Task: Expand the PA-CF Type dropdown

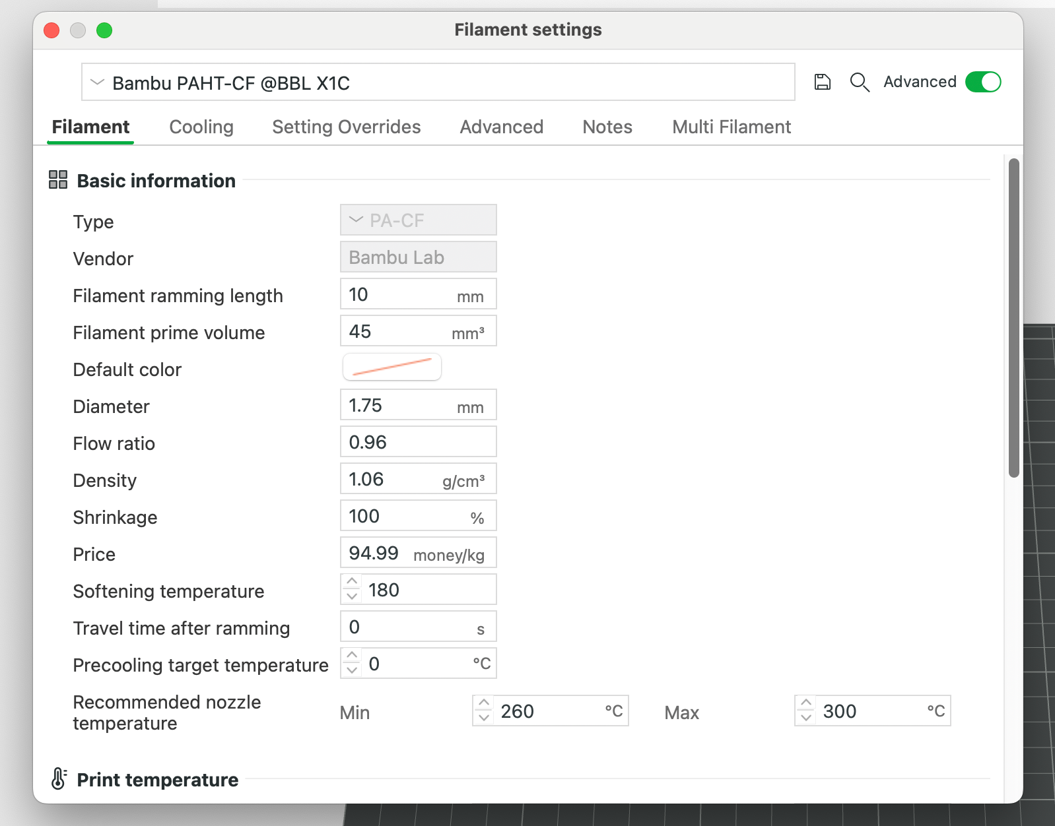Action: click(419, 220)
